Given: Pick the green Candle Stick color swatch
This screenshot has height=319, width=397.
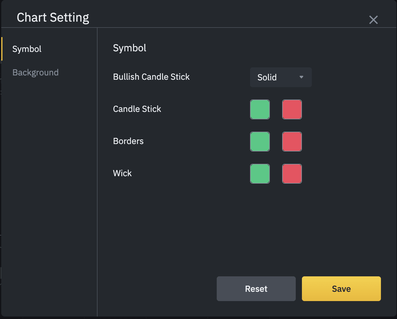Looking at the screenshot, I should tap(260, 109).
